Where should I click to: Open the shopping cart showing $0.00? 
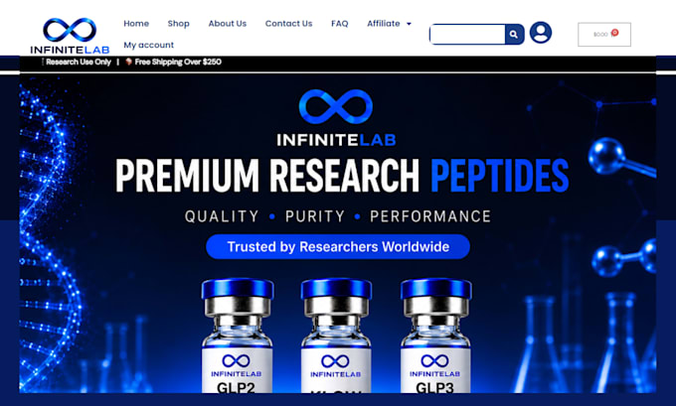604,35
